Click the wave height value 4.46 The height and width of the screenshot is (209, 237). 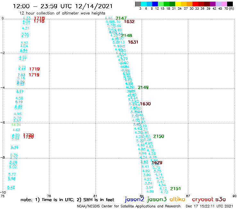(x=109, y=18)
